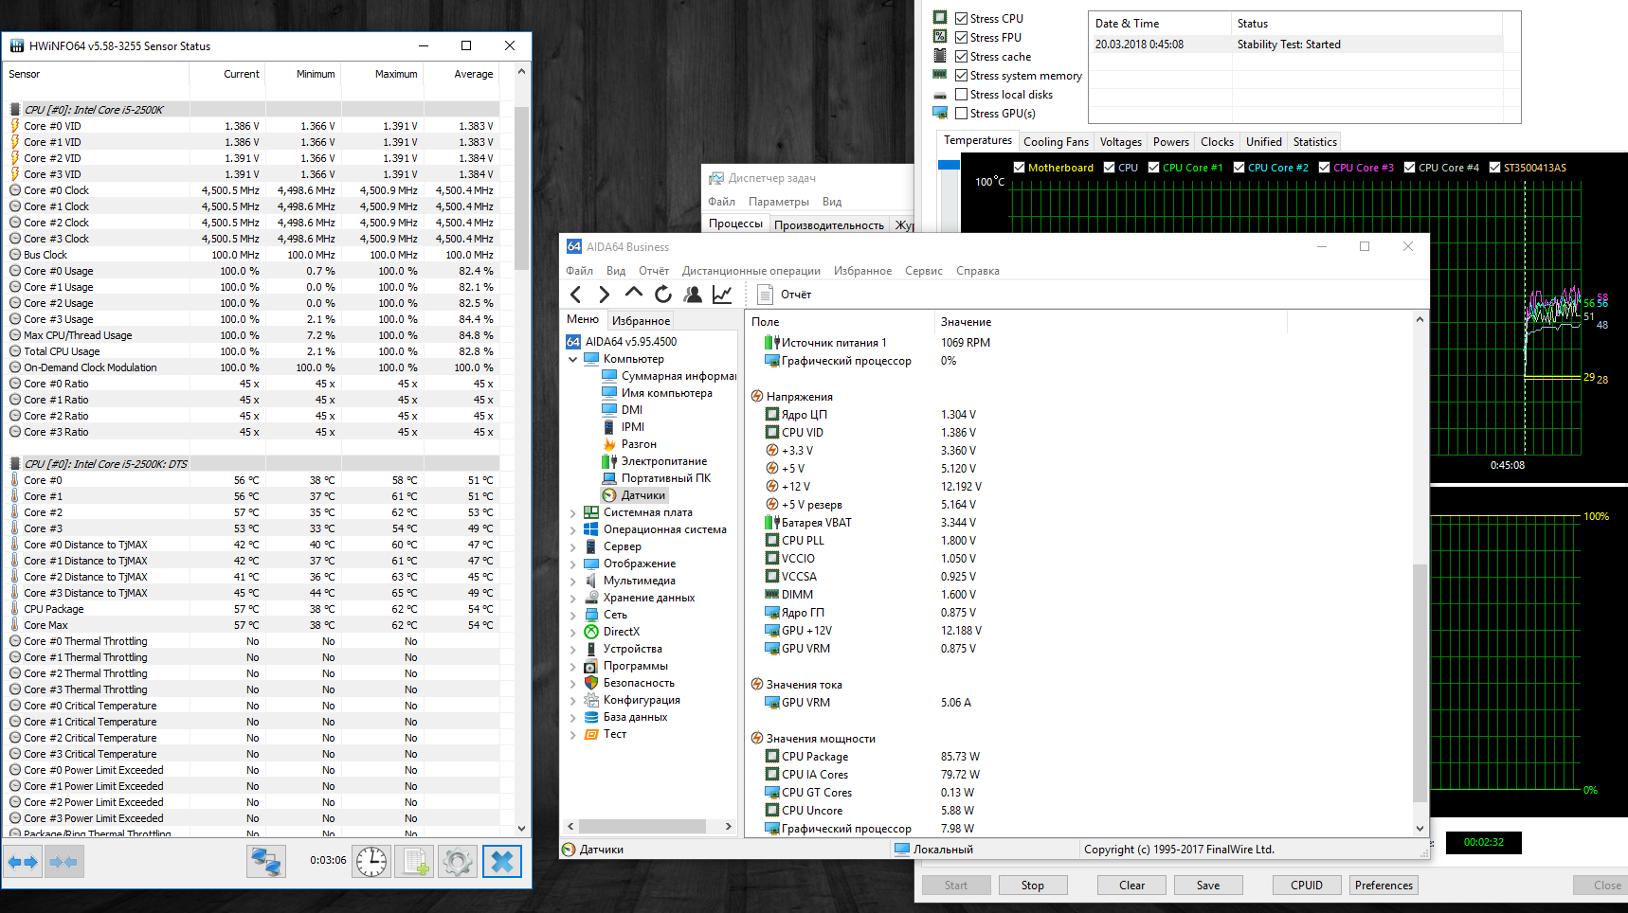Open the DMI tree item

click(x=623, y=410)
